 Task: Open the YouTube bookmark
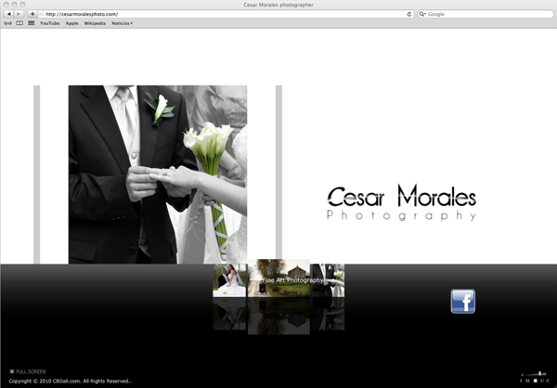click(49, 23)
